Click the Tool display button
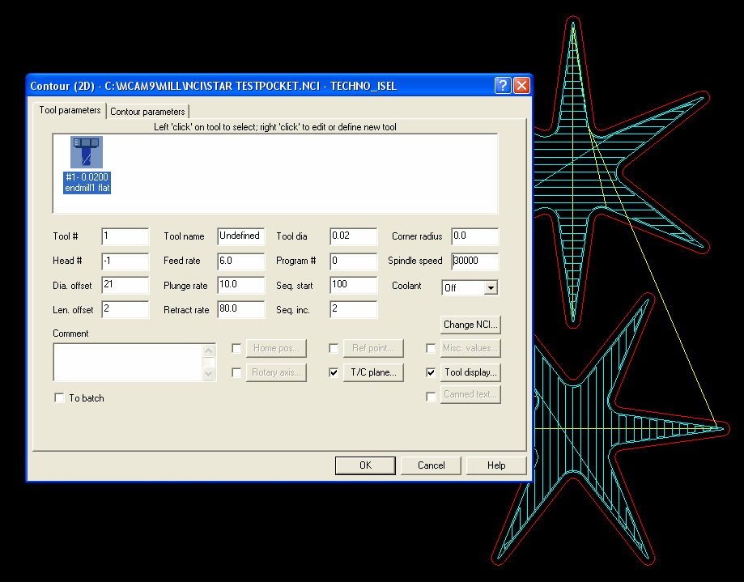The image size is (744, 582). click(x=470, y=373)
